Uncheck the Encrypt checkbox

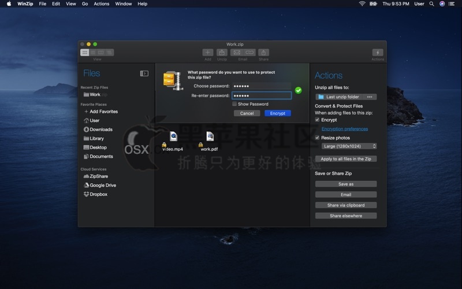tap(317, 120)
